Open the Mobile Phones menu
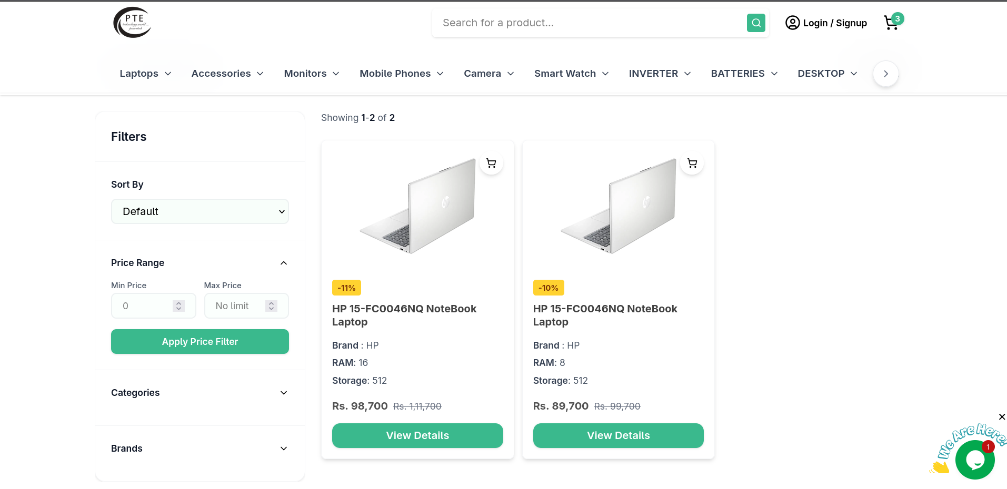This screenshot has height=489, width=1007. tap(402, 74)
